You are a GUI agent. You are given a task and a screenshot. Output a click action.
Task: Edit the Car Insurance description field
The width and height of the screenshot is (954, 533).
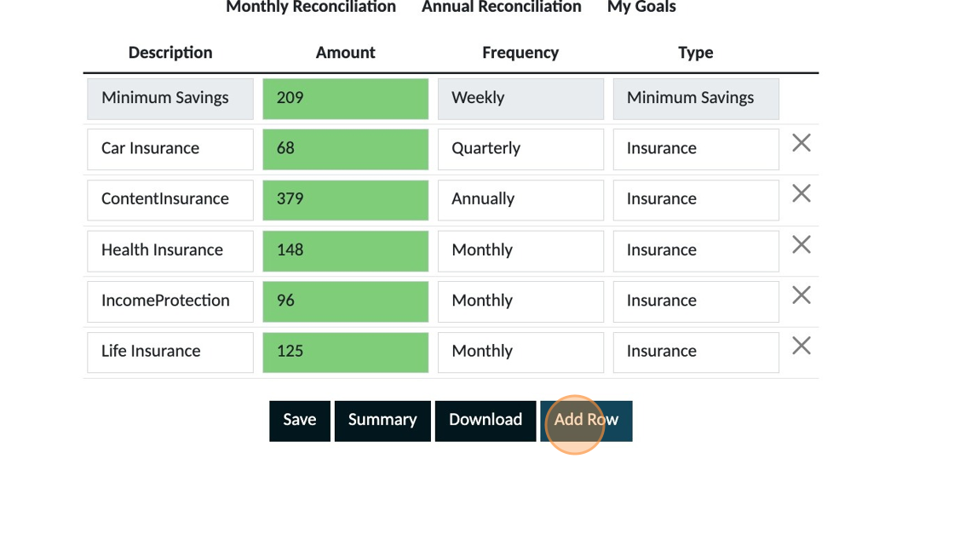pyautogui.click(x=170, y=149)
